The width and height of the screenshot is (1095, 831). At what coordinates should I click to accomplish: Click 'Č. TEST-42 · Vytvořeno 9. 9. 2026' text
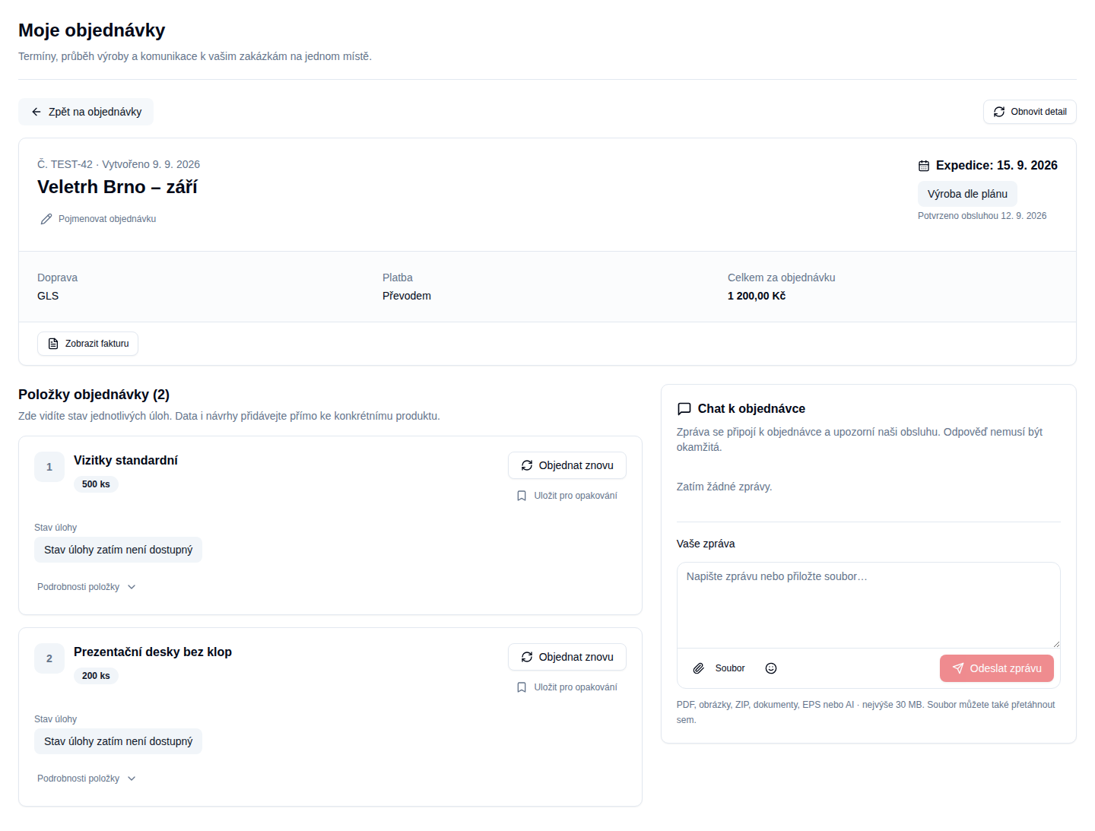click(x=119, y=164)
